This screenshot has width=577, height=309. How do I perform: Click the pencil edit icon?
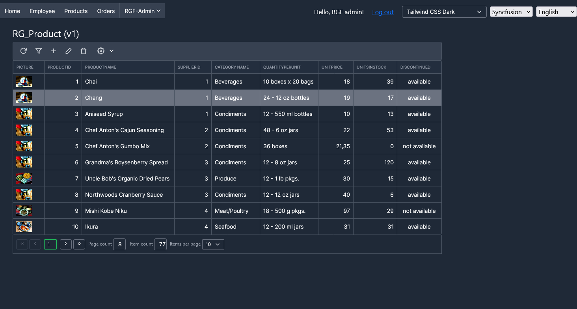click(x=69, y=51)
